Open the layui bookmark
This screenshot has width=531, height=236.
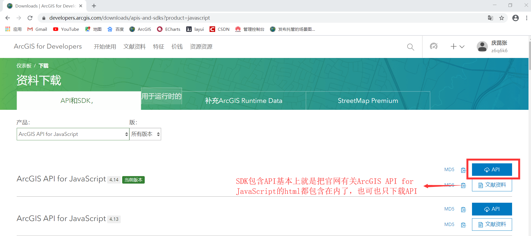pos(195,29)
